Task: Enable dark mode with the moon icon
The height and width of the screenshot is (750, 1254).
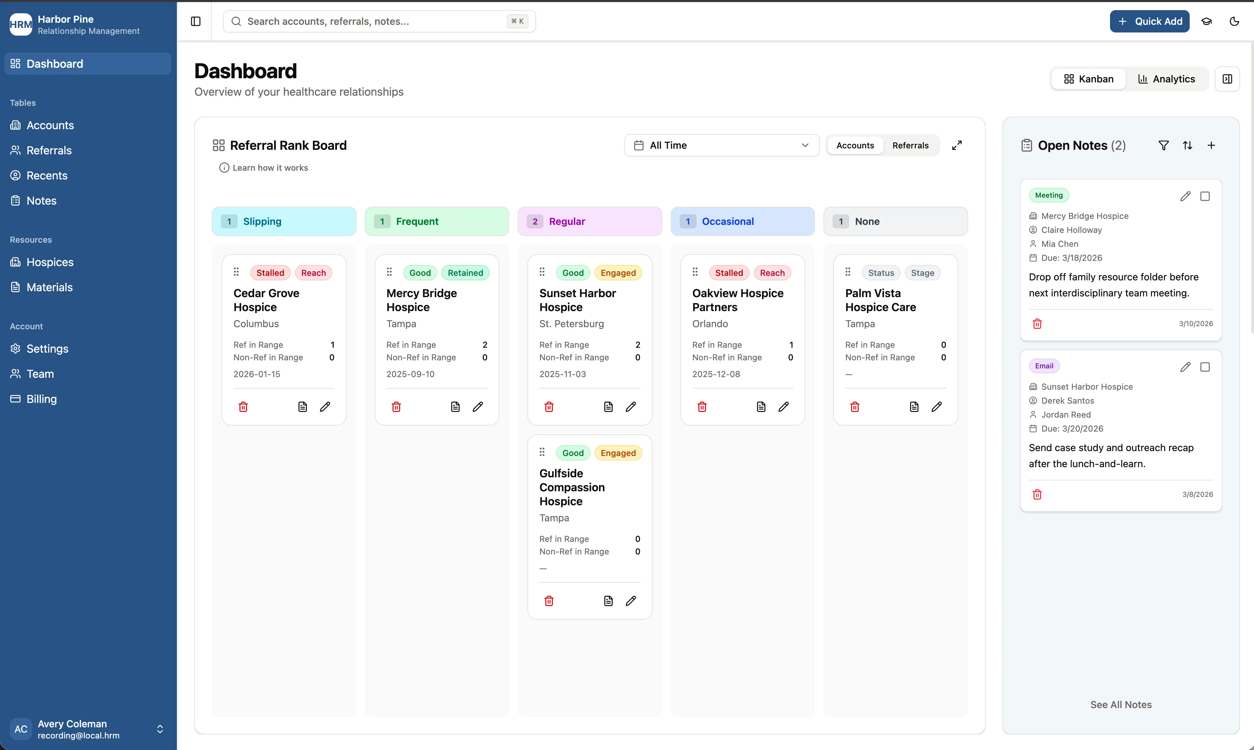Action: click(1234, 21)
